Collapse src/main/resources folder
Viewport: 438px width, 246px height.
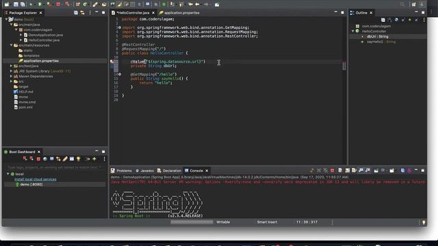click(x=11, y=45)
